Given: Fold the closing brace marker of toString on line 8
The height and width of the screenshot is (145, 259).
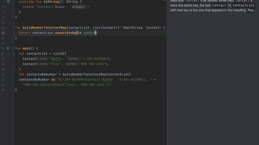Looking at the screenshot, I should (14, 12).
